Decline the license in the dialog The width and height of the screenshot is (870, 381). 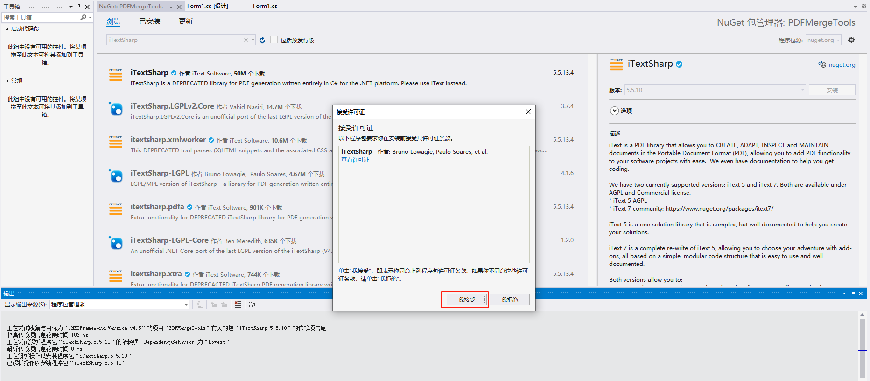click(510, 299)
